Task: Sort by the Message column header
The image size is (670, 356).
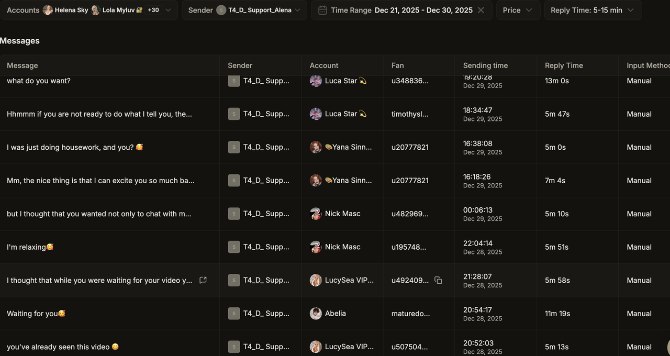Action: click(23, 65)
